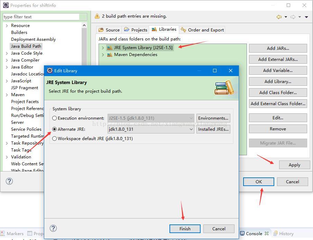The image size is (313, 240).
Task: Open the Console tab
Action: tap(254, 234)
